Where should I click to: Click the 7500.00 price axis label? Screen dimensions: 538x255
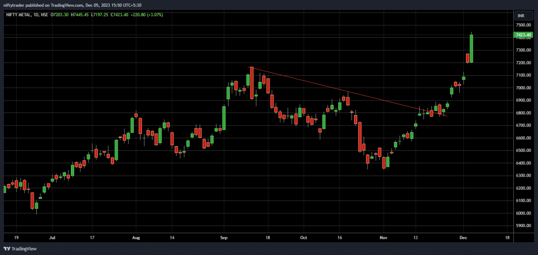click(x=523, y=25)
